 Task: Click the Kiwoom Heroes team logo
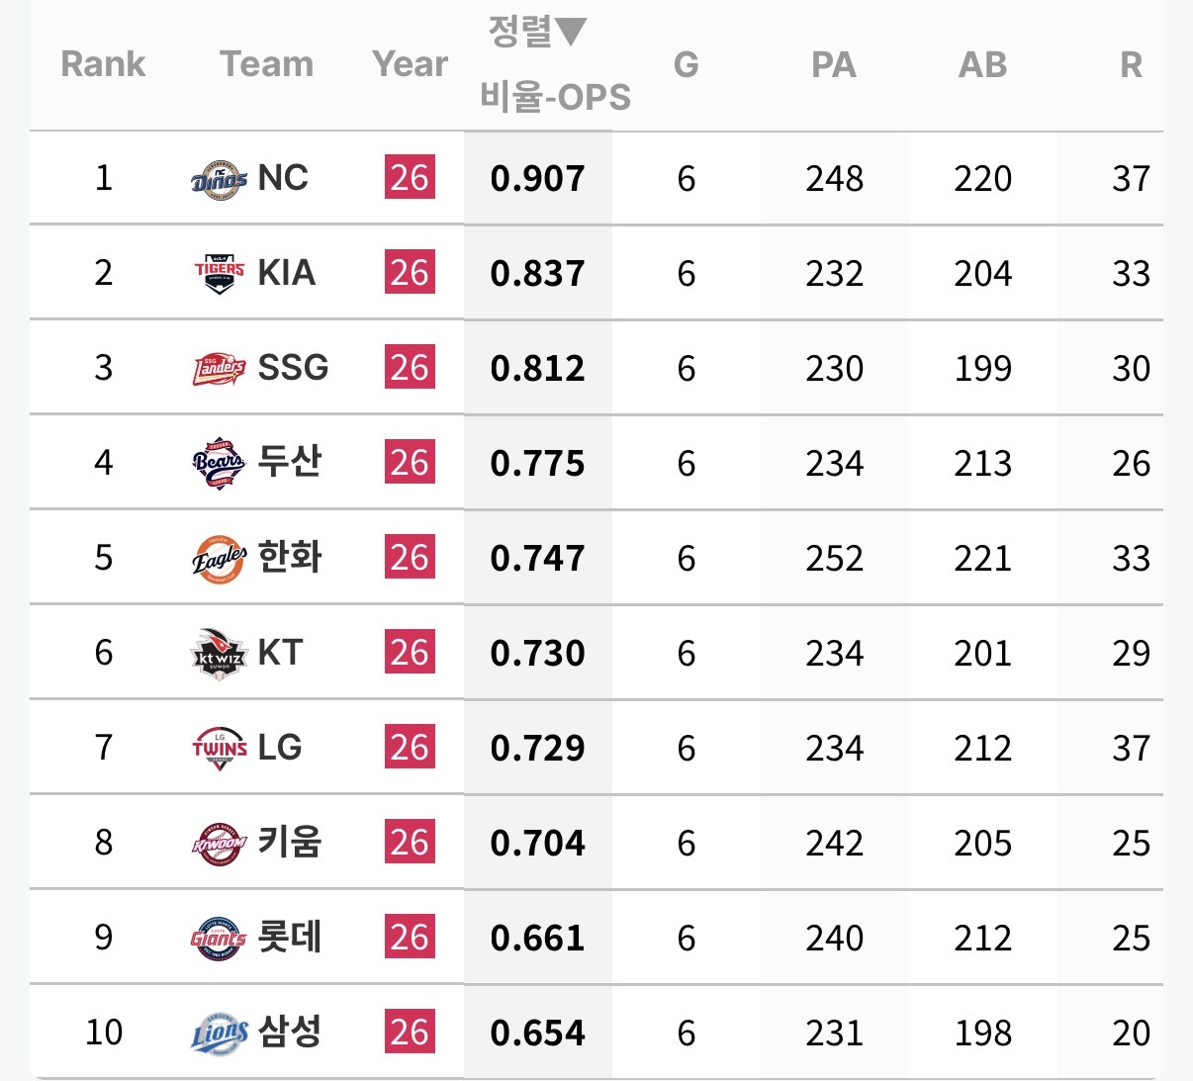click(x=219, y=843)
